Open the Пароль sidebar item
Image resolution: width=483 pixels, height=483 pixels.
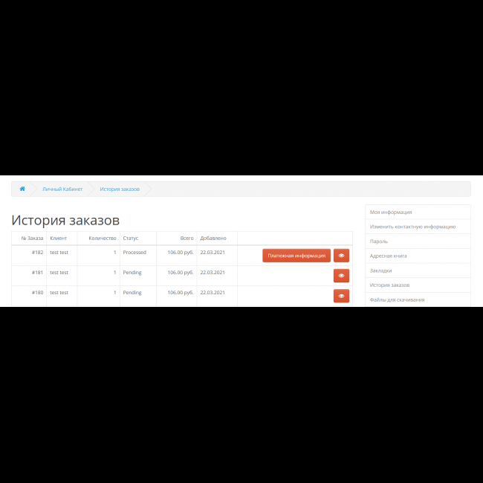[x=379, y=241]
